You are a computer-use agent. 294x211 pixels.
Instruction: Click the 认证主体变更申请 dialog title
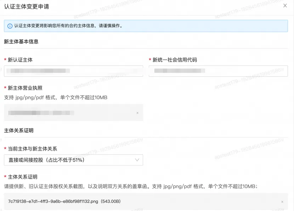(27, 7)
